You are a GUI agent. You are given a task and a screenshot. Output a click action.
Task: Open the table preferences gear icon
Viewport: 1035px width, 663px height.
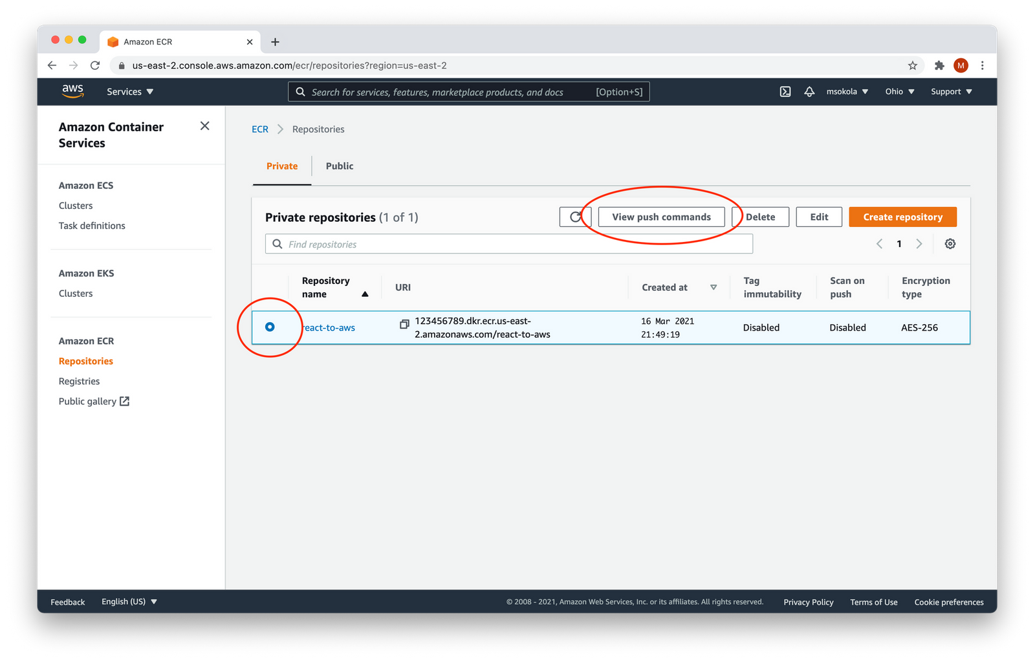(x=950, y=244)
